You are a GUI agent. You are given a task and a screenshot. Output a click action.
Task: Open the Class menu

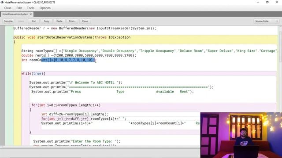(8, 8)
